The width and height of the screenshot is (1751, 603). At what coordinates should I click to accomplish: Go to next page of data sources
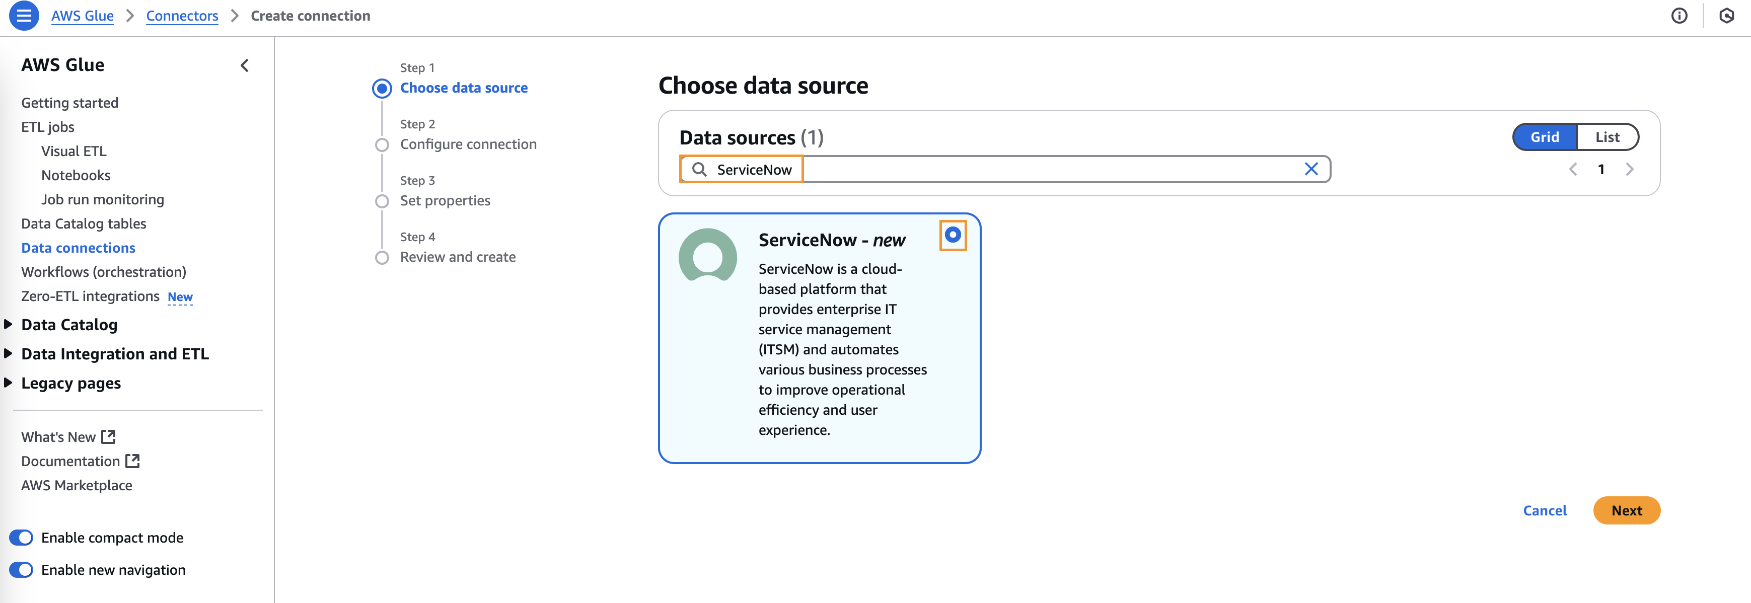tap(1629, 169)
